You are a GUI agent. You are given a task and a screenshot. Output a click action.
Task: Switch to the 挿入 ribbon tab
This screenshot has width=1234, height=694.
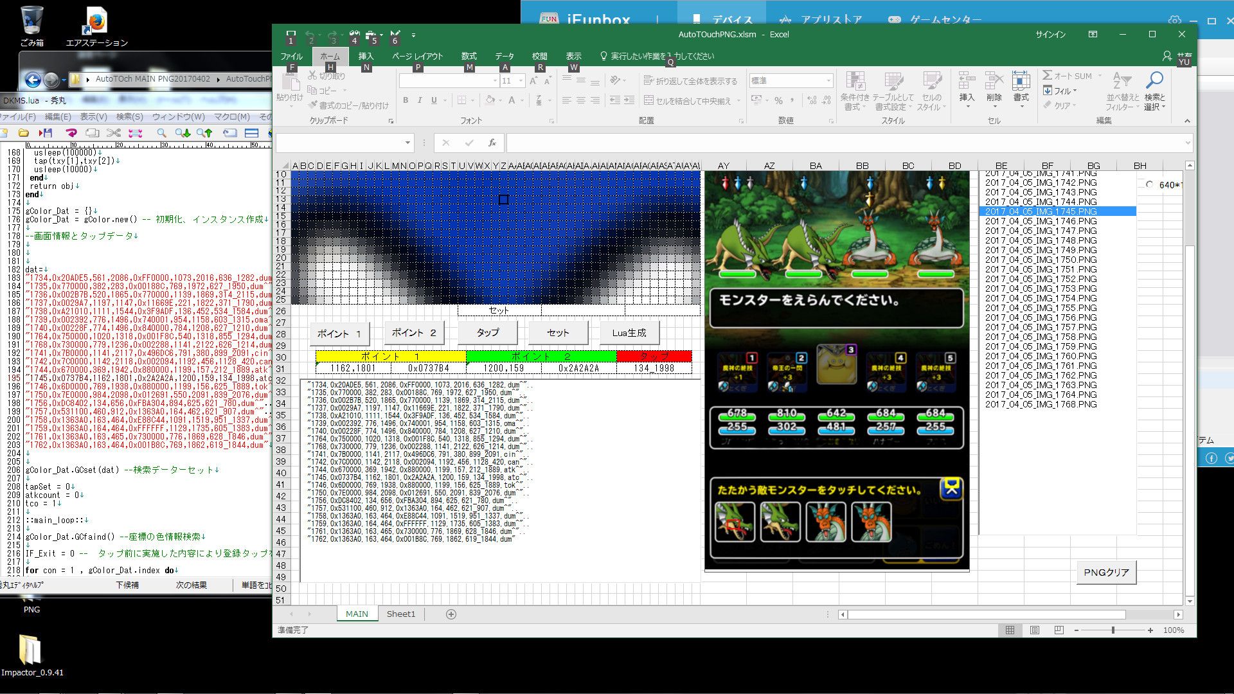pyautogui.click(x=366, y=57)
